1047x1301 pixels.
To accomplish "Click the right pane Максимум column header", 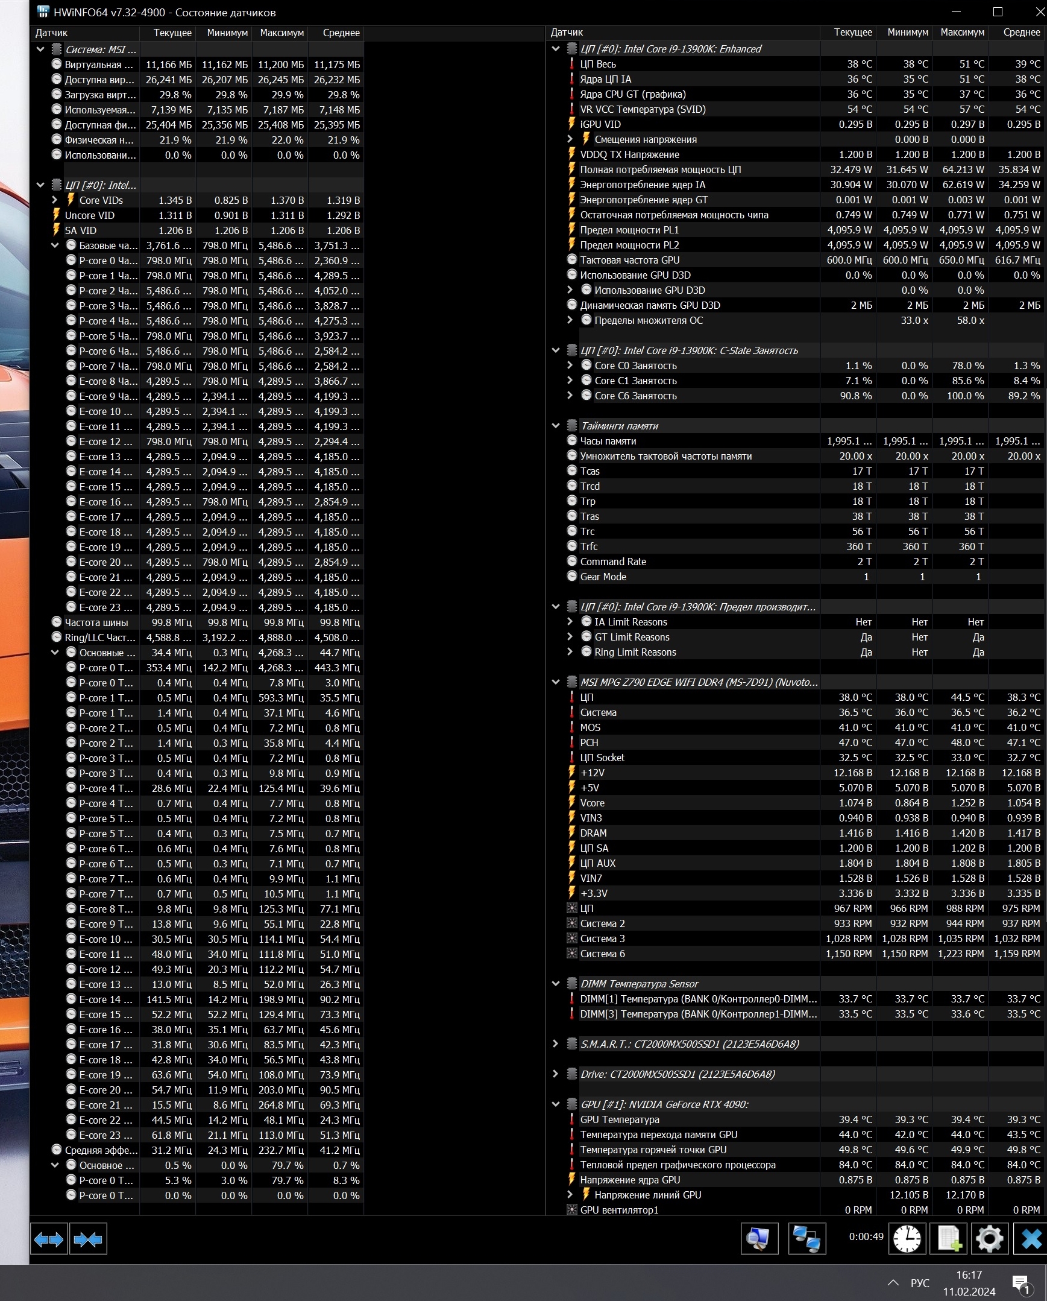I will (960, 33).
